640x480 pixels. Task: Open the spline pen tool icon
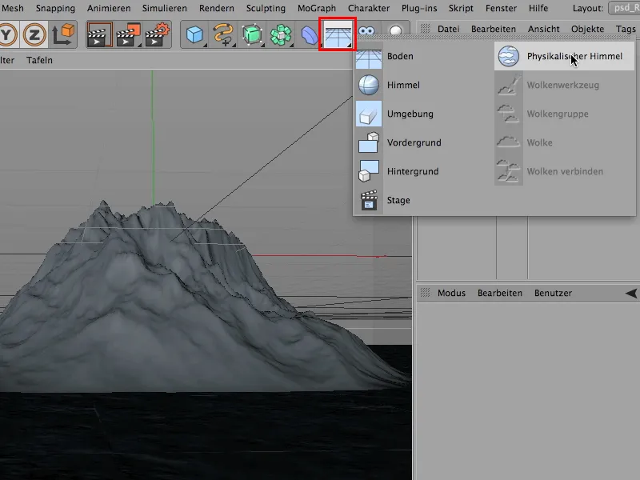223,35
